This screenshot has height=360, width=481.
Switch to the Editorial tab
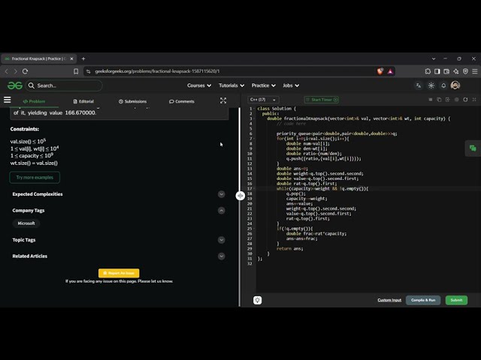point(83,101)
